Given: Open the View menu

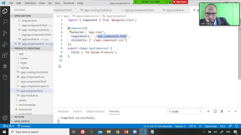Looking at the screenshot, I should (x=42, y=3).
